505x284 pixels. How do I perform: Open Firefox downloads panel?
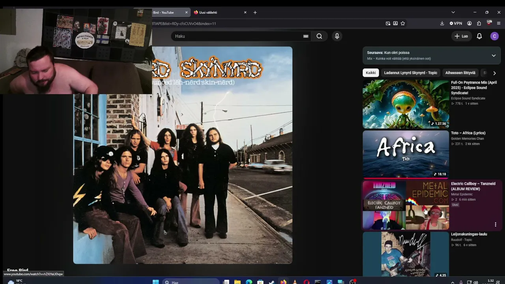pos(442,23)
